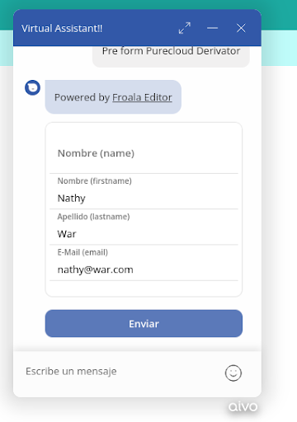Select the firstname field containing Nathy
This screenshot has width=297, height=422.
[x=144, y=198]
